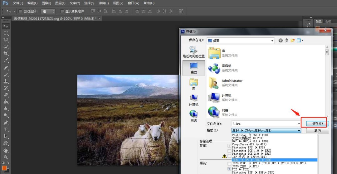Click the create new folder icon
The image size is (337, 174).
[292, 41]
